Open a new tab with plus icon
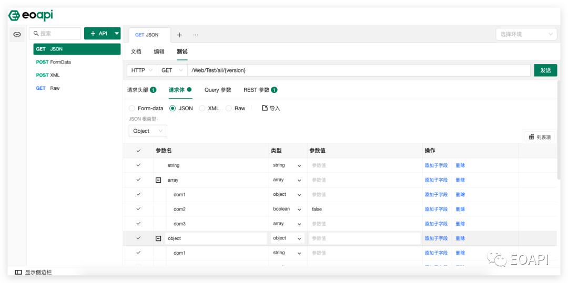 point(179,35)
